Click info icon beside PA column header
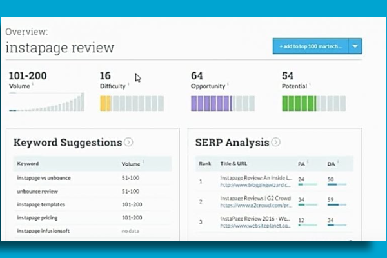This screenshot has width=387, height=258. click(308, 162)
